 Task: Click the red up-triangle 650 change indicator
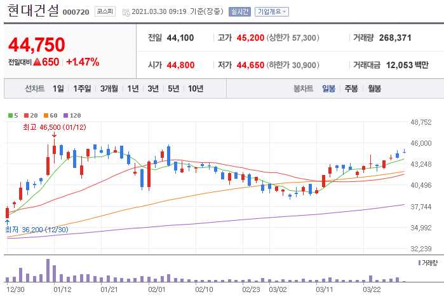[x=46, y=62]
